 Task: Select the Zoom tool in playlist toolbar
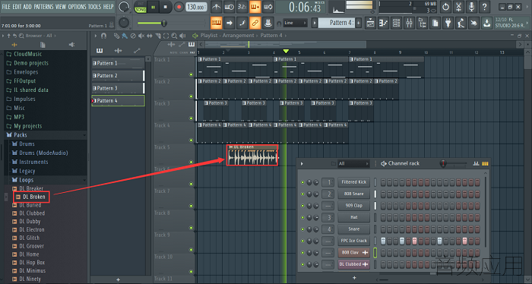pyautogui.click(x=174, y=36)
